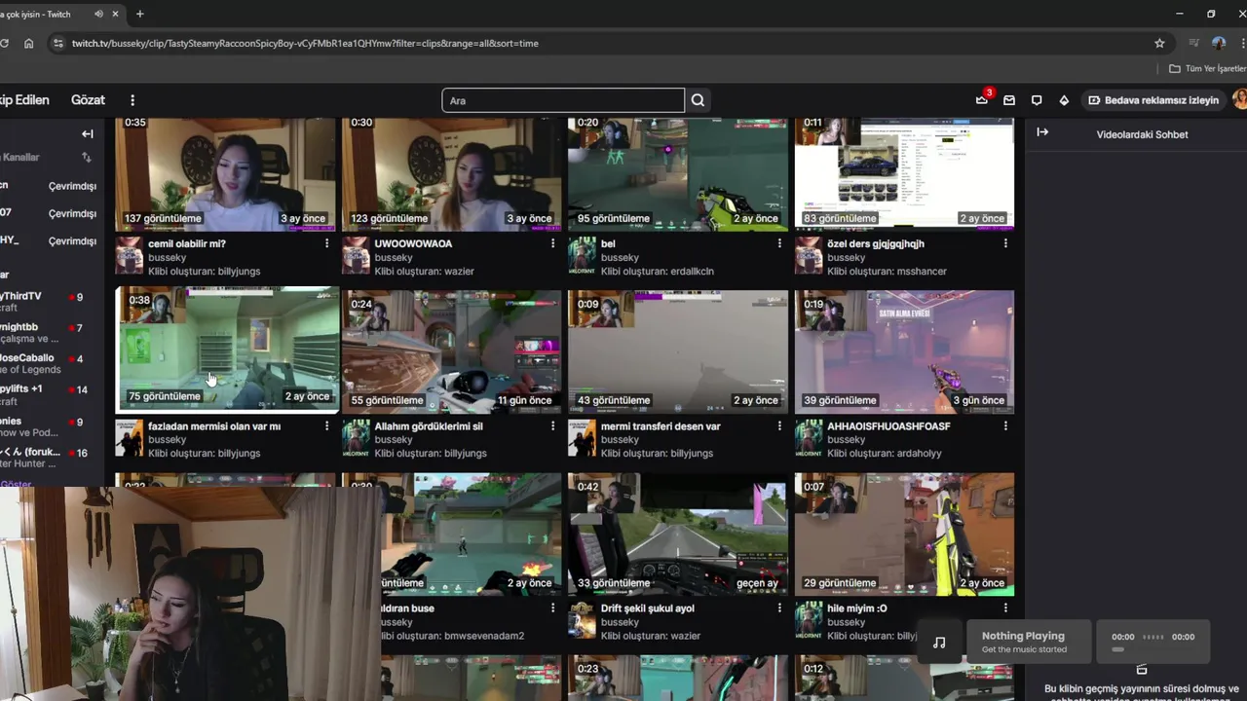This screenshot has width=1247, height=701.
Task: Open the chat bubble icon in Twitch header
Action: [1037, 100]
